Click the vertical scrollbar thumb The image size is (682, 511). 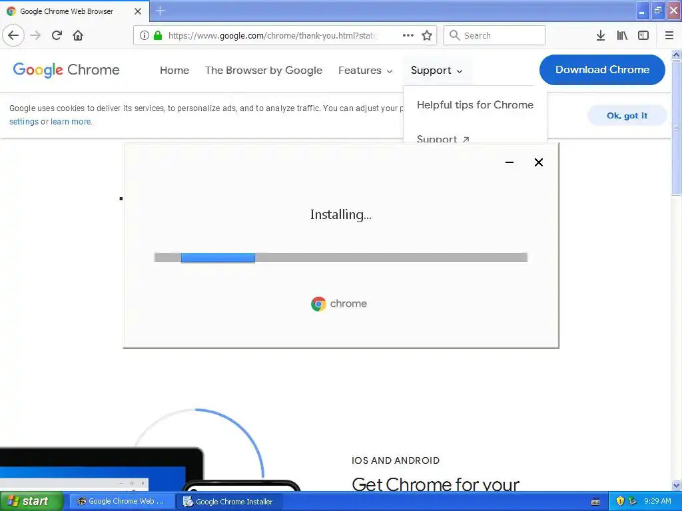(x=677, y=127)
